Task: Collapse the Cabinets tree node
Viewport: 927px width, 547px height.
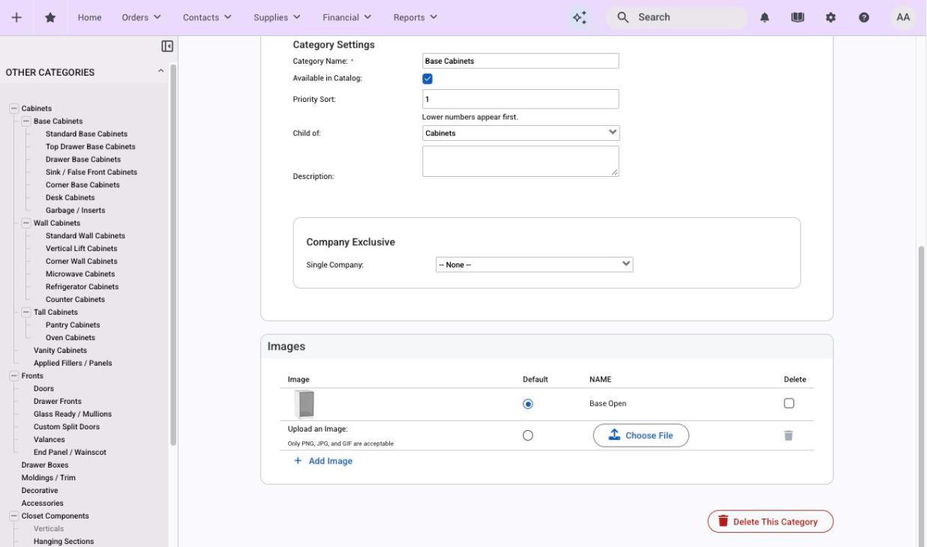Action: (13, 109)
